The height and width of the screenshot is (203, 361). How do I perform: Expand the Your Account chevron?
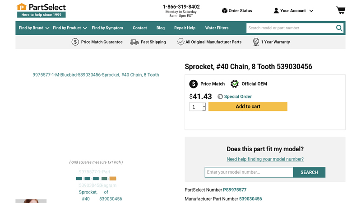[x=311, y=11]
